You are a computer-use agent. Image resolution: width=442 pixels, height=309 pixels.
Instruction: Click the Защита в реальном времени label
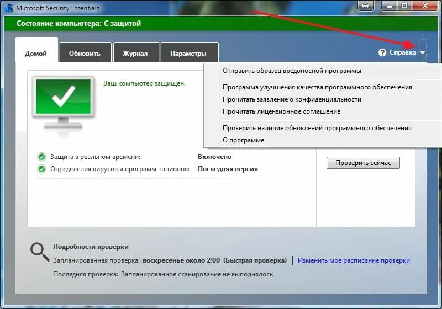(x=95, y=157)
